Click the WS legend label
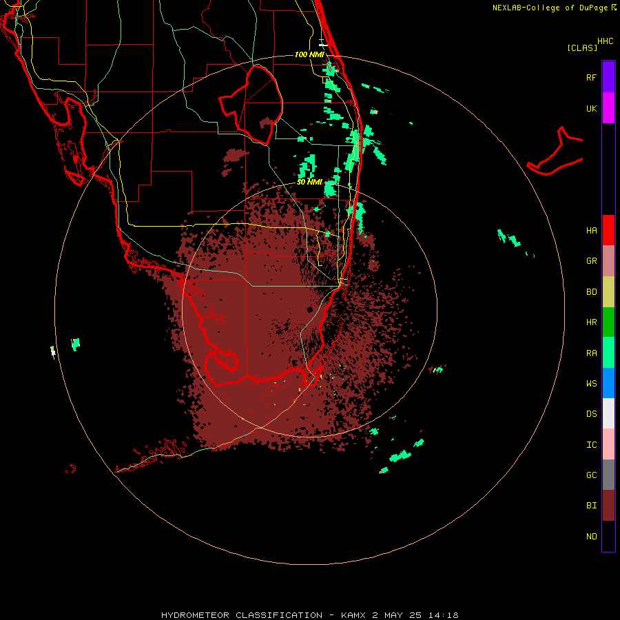This screenshot has width=620, height=620. [591, 384]
